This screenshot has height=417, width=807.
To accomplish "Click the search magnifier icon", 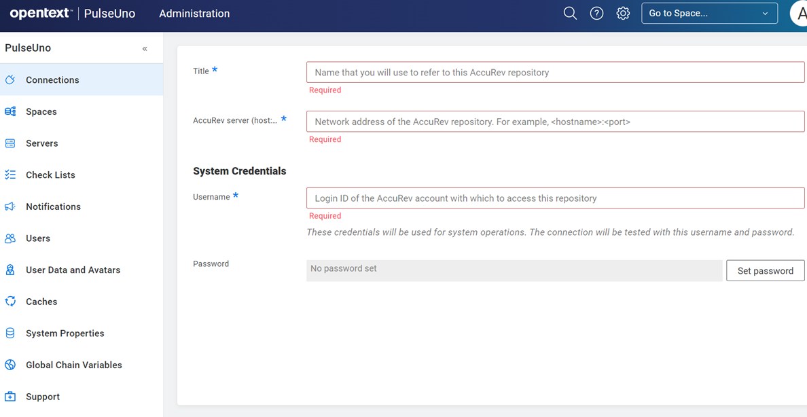I will (x=570, y=14).
